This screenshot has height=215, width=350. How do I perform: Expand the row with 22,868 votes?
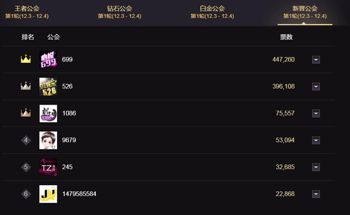coord(316,194)
